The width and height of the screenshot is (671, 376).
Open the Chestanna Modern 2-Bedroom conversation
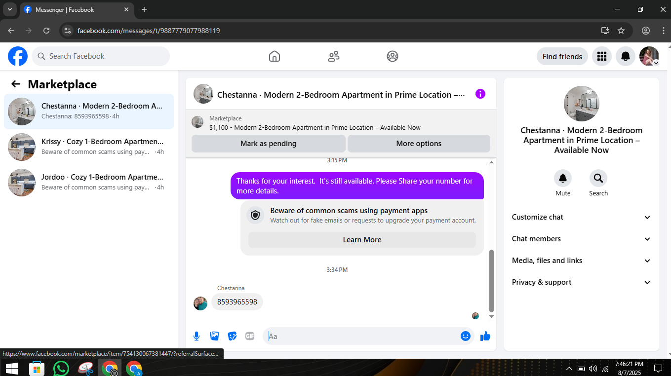[89, 112]
